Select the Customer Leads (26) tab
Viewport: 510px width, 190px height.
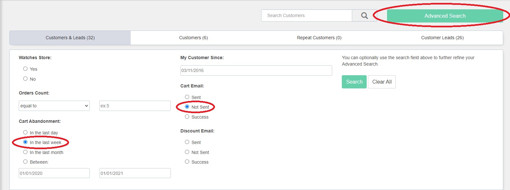(x=443, y=38)
